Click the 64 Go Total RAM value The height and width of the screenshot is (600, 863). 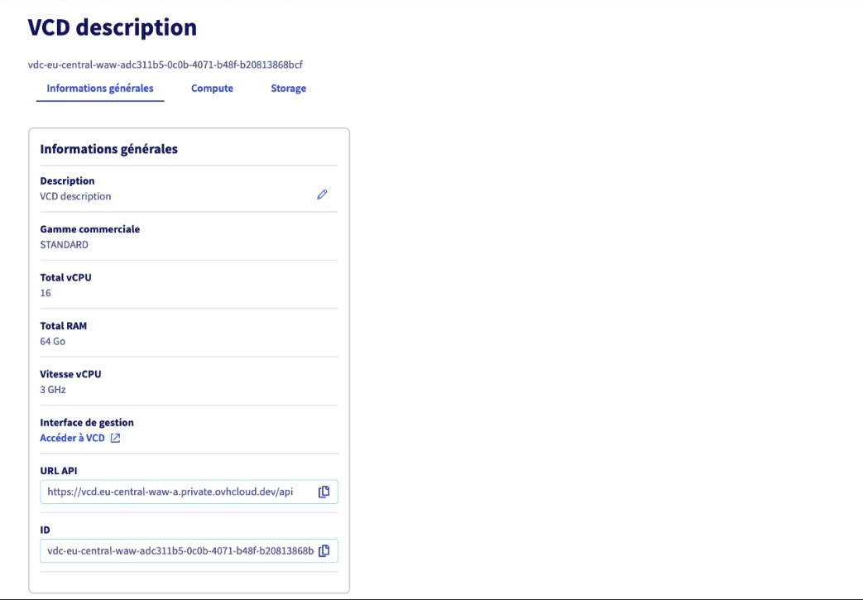coord(53,341)
